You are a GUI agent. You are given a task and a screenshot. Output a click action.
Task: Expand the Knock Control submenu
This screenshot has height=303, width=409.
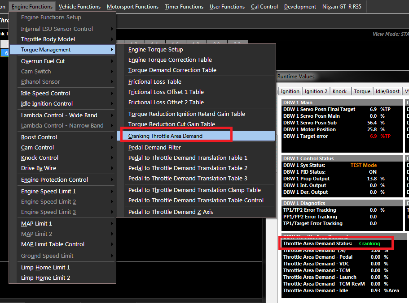(40, 158)
